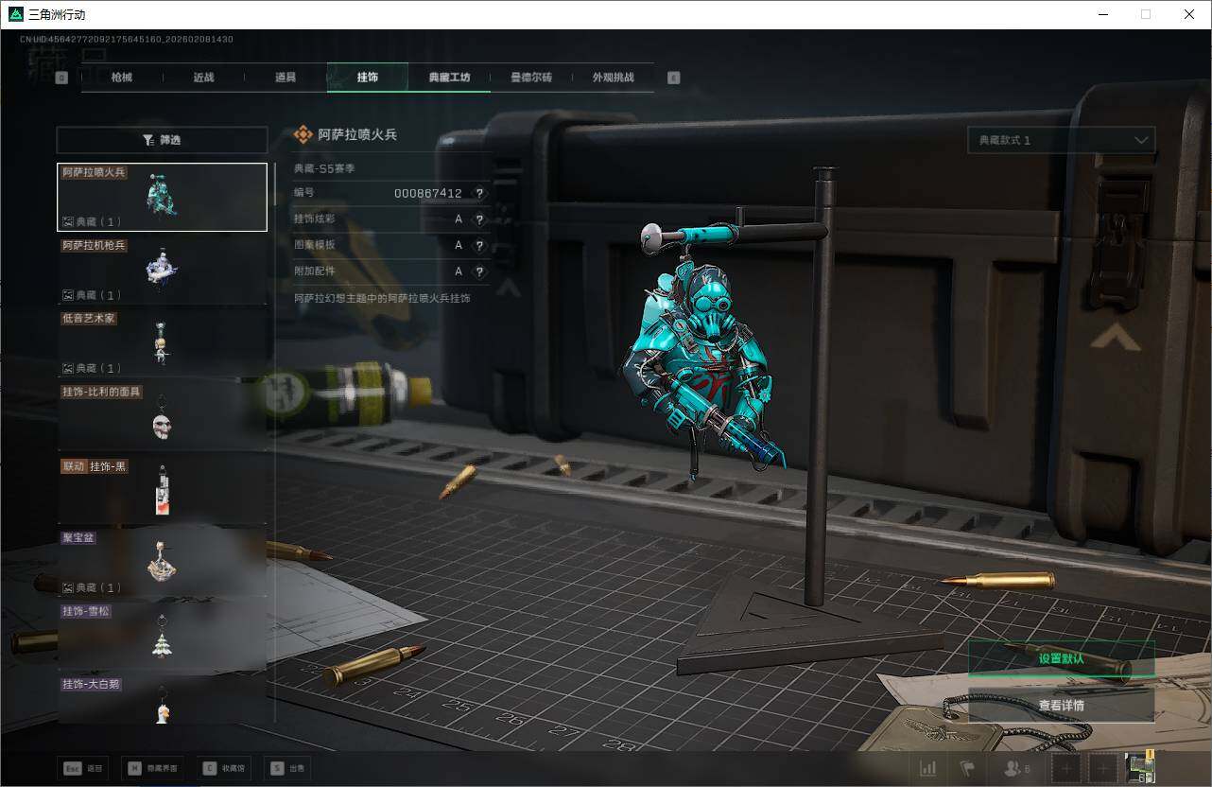Select the 聚宝盆 charm thumbnail

(162, 563)
